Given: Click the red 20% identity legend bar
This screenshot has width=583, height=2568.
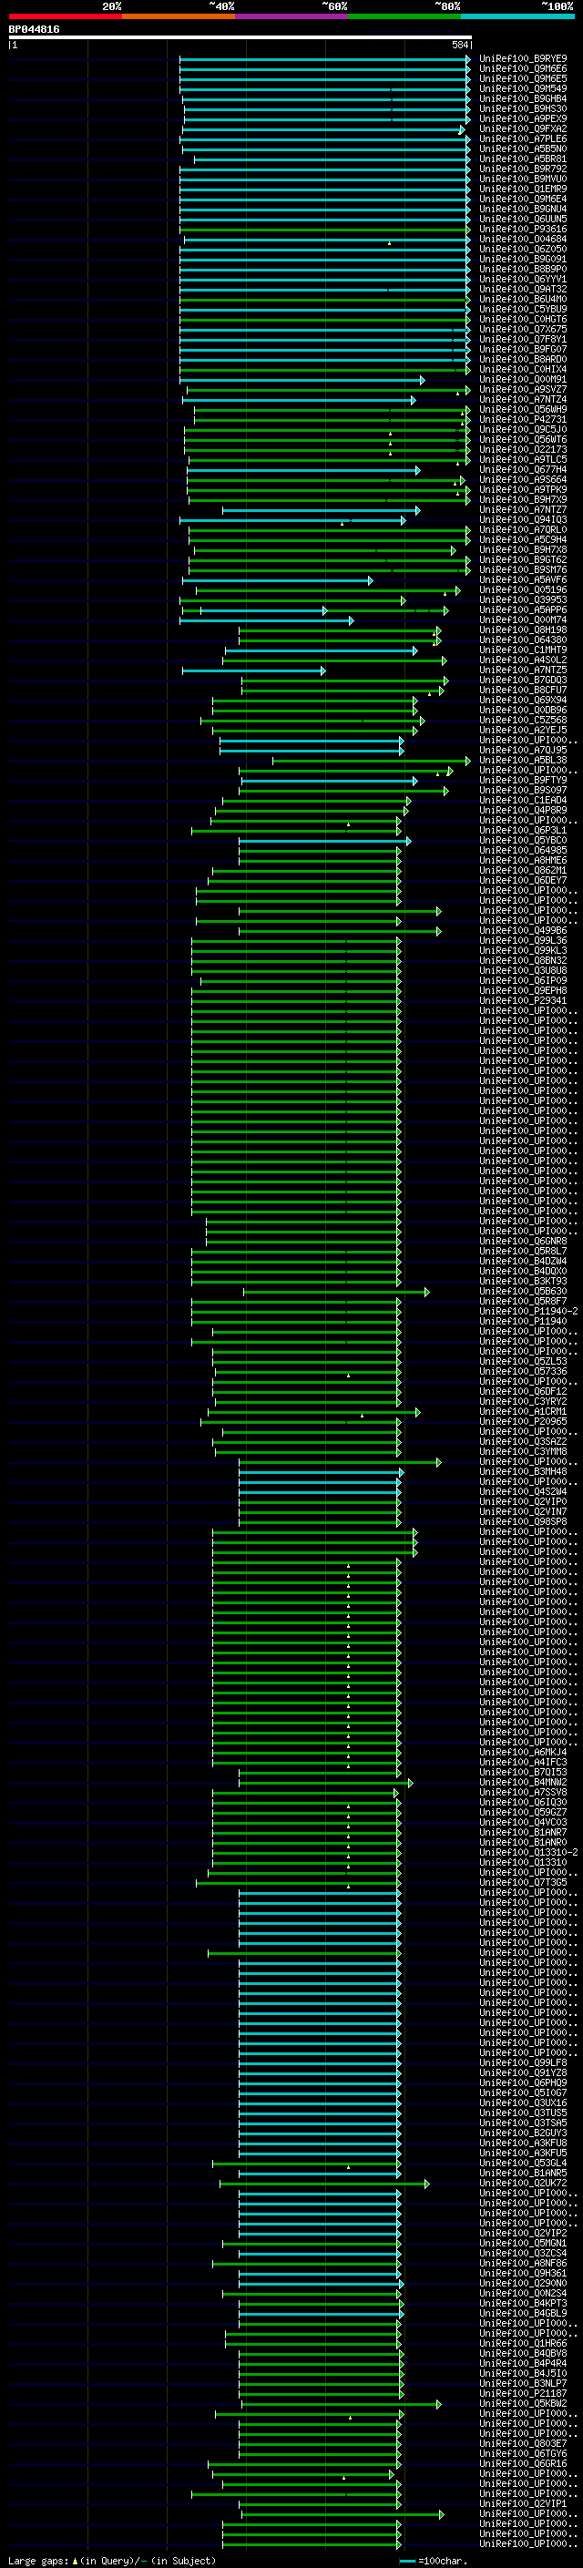Looking at the screenshot, I should 65,16.
